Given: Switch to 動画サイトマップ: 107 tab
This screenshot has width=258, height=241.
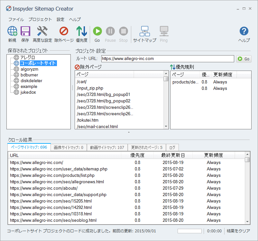Looking at the screenshot, I should (x=107, y=147).
